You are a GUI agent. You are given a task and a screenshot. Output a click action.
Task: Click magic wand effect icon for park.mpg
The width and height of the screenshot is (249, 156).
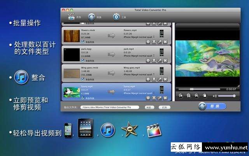(x=160, y=61)
